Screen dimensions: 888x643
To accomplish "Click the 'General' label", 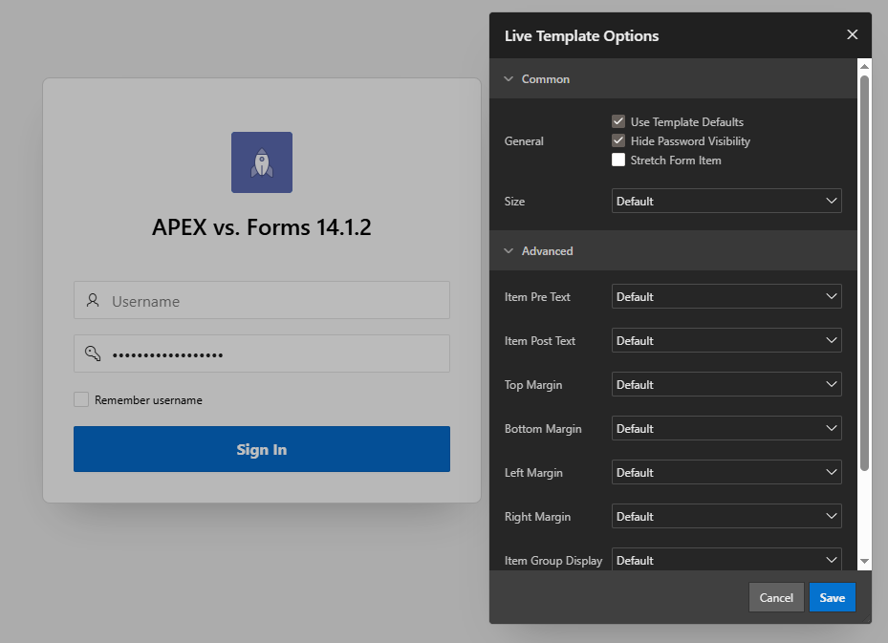I will tap(524, 141).
